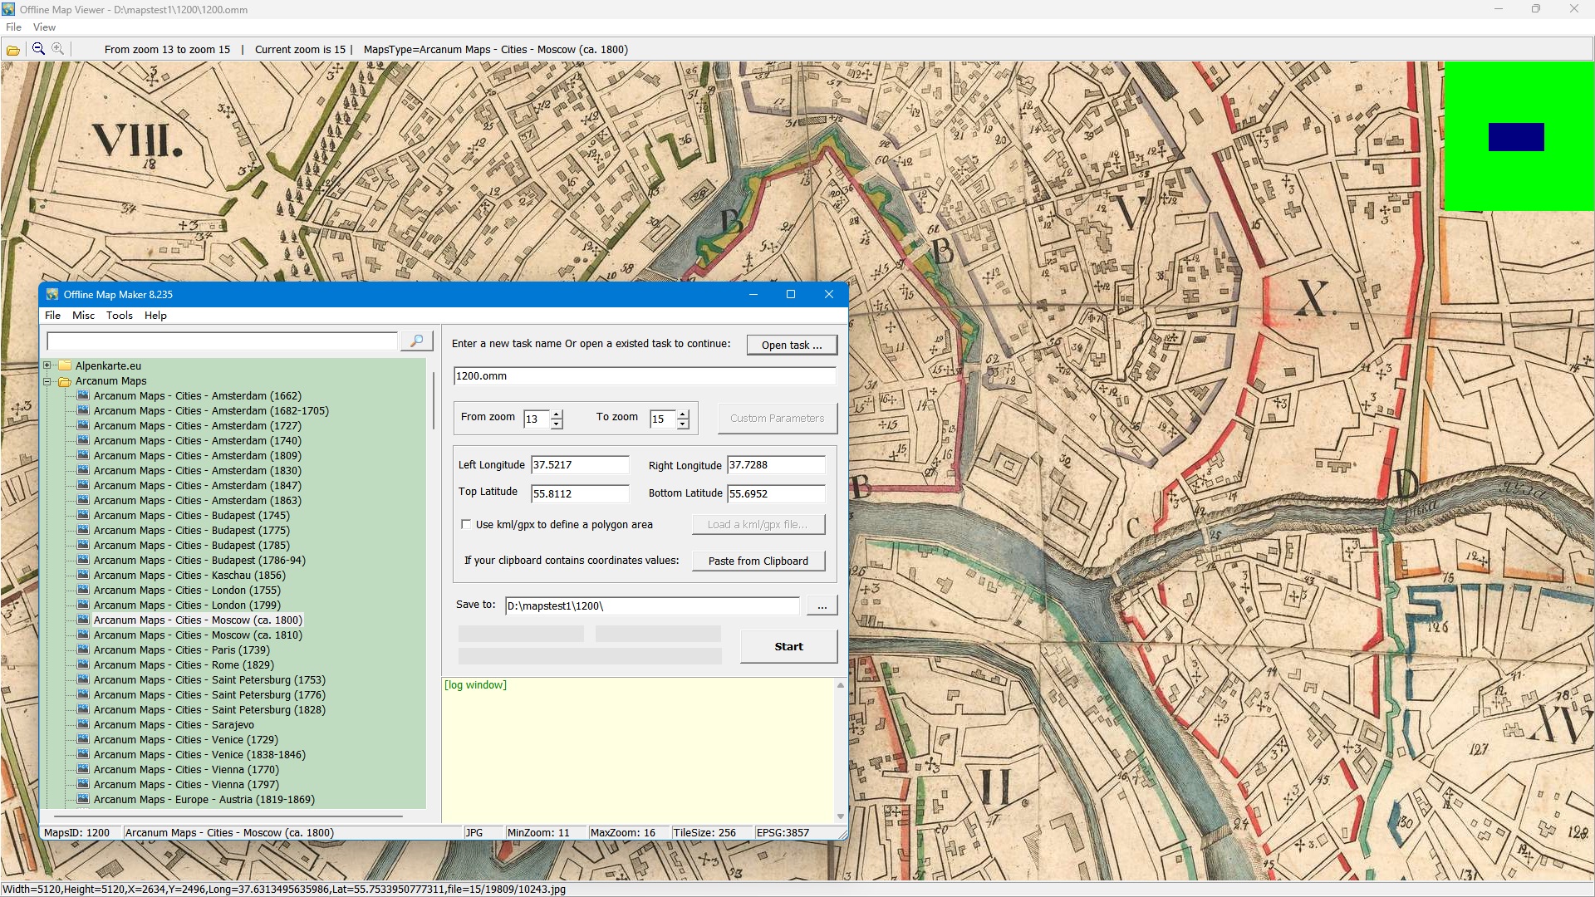Select Arcanum Maps - Cities - Budapest (1775)
The image size is (1595, 897).
click(x=192, y=531)
